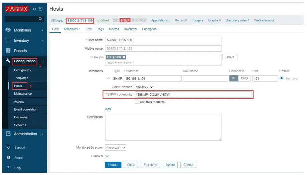
Task: Click the All hosts breadcrumb link
Action: pos(57,21)
